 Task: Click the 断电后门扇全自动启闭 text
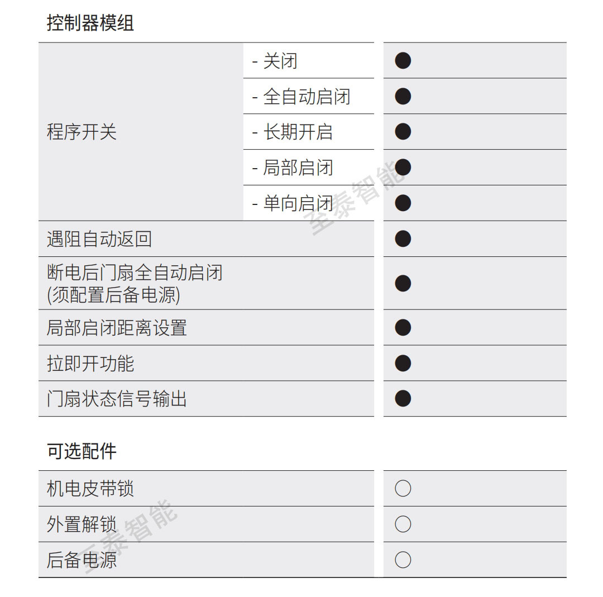pos(135,273)
